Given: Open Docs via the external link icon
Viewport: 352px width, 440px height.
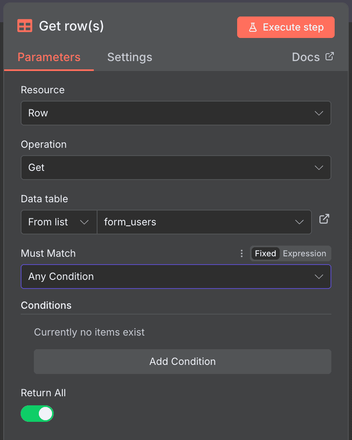Looking at the screenshot, I should (x=328, y=56).
